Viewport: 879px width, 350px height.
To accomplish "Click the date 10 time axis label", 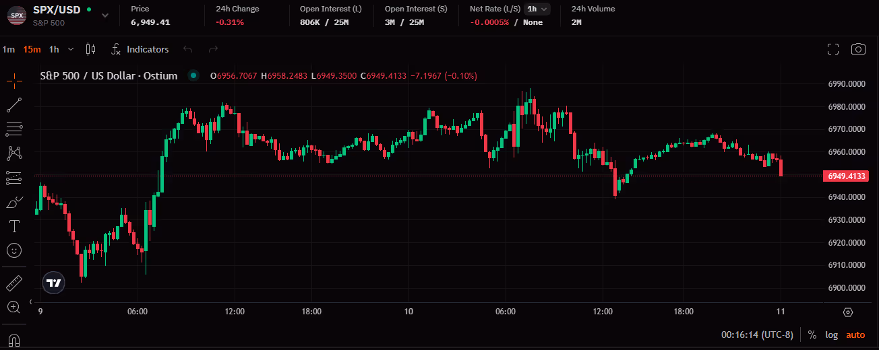I will click(x=408, y=312).
